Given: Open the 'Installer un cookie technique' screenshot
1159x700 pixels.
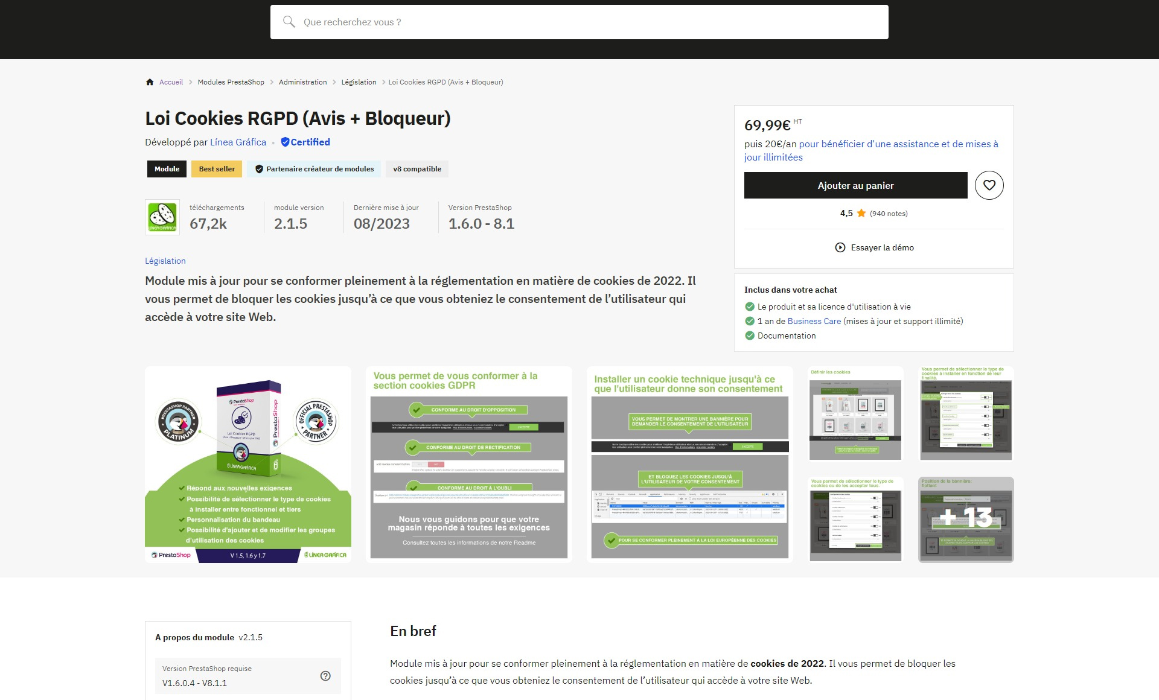Looking at the screenshot, I should [x=690, y=465].
